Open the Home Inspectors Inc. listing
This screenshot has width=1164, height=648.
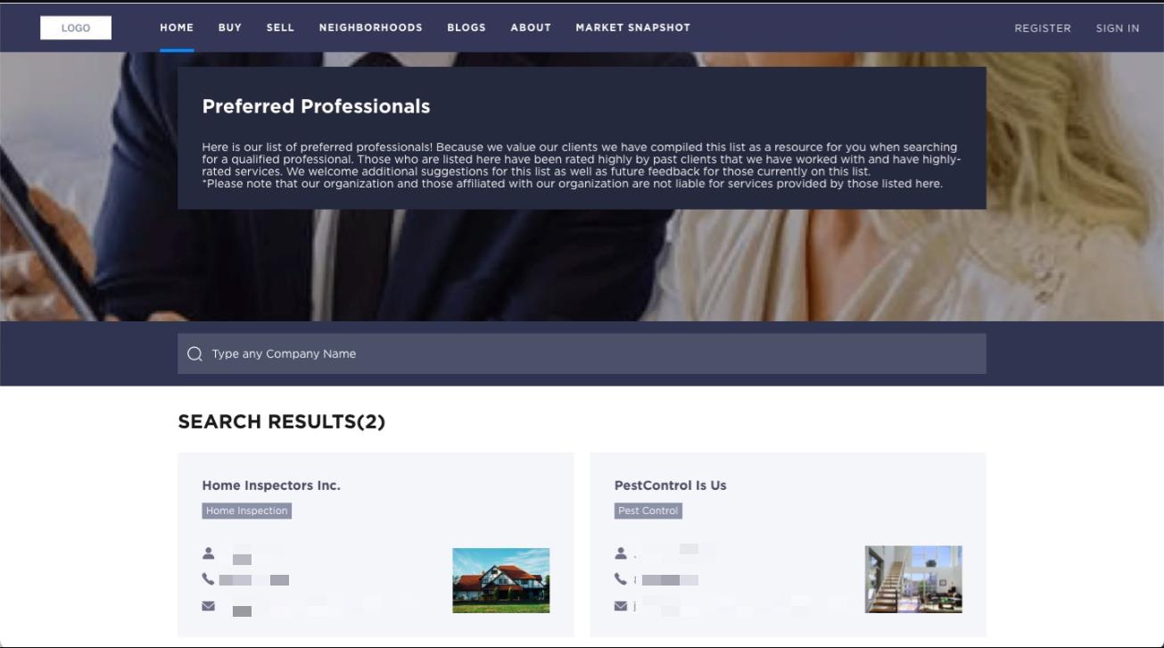point(270,486)
